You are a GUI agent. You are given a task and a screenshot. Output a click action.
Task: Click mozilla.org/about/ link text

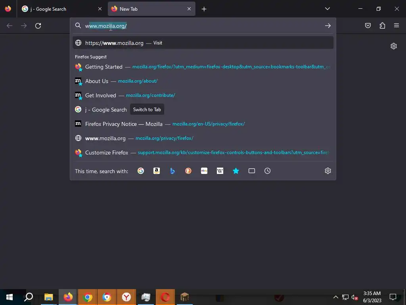point(138,81)
